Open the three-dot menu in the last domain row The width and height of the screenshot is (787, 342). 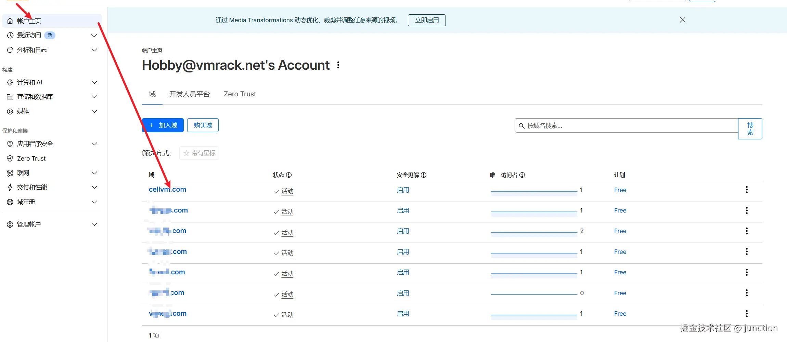coord(747,314)
